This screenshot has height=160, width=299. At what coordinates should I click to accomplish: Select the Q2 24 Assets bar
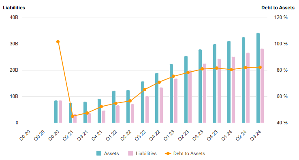243,80
